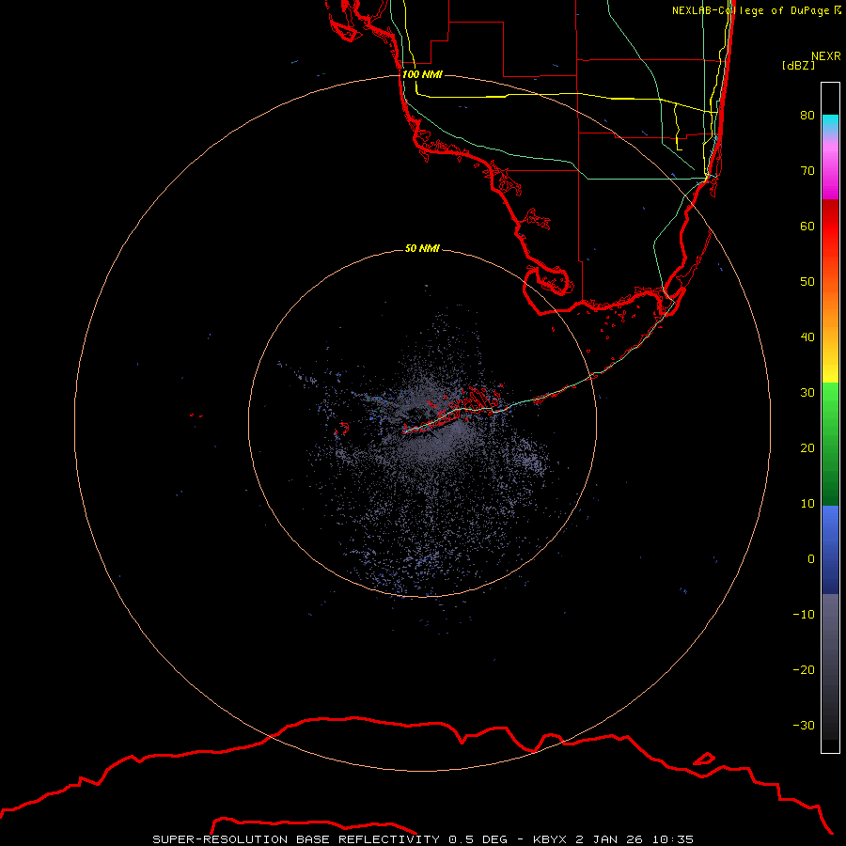Screen dimensions: 846x846
Task: Click the "-10" value on the dBZ scale
Action: point(804,615)
